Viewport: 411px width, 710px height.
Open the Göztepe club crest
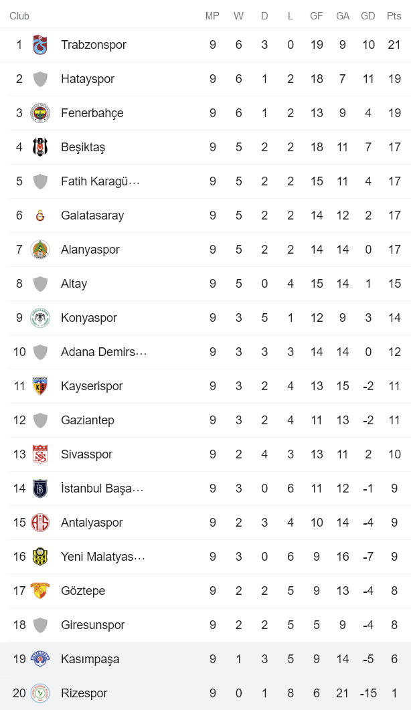point(41,591)
